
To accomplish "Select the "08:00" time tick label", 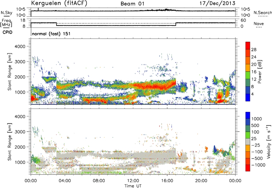I will pos(99,181).
